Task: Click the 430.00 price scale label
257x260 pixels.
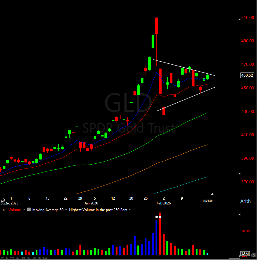Action: point(248,111)
